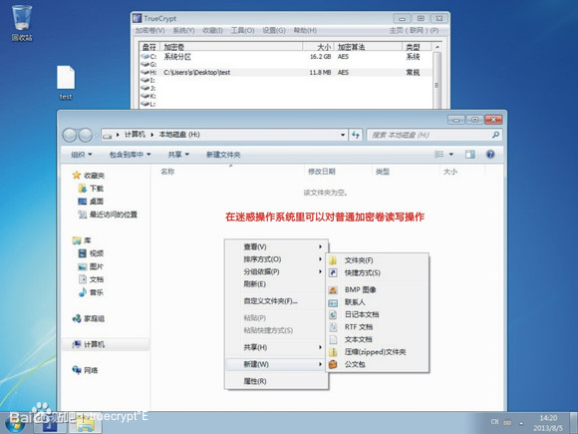Create new Briefcase (公文包)
Image resolution: width=578 pixels, height=434 pixels.
coord(378,364)
